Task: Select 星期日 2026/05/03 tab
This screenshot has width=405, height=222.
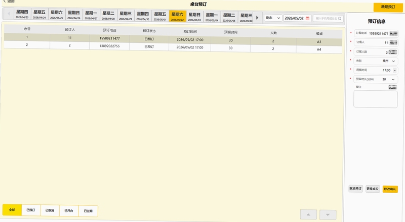Action: pyautogui.click(x=195, y=17)
